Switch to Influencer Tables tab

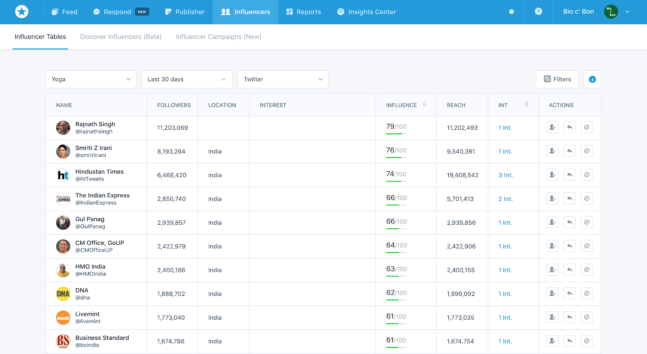(x=40, y=37)
